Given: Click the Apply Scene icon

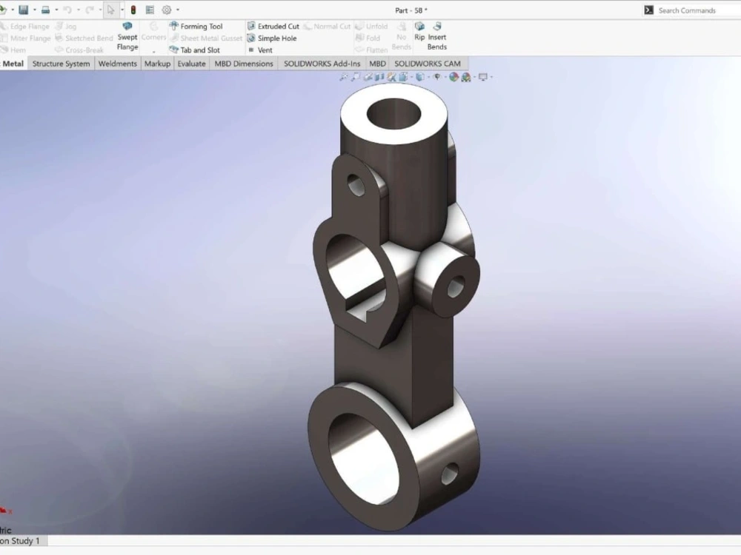Looking at the screenshot, I should [x=466, y=77].
